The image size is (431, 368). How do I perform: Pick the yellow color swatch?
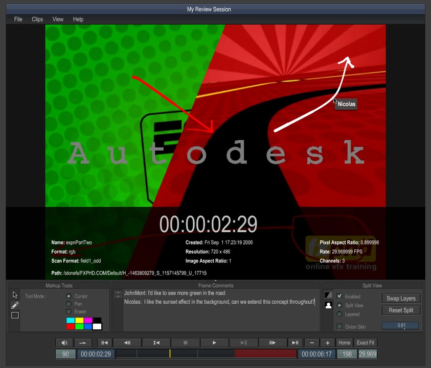click(79, 320)
